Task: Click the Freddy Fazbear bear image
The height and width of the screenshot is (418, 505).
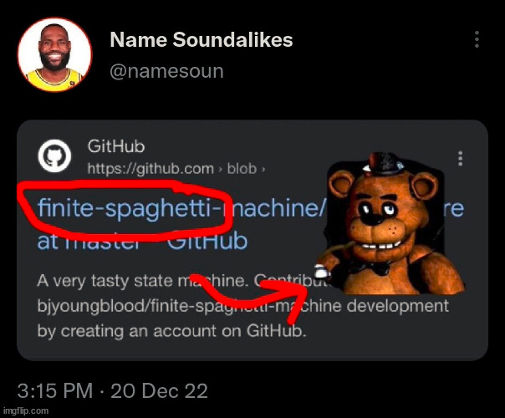Action: [x=390, y=224]
